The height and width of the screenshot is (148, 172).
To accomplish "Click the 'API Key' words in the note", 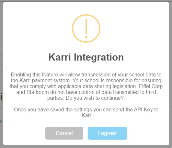I will (x=143, y=109).
